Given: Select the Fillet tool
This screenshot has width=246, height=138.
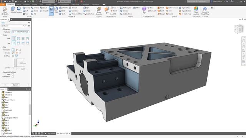Looking at the screenshot, I should click(x=56, y=10).
